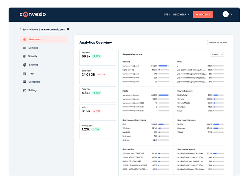Screen dimensions: 249x182
Task: Click the Convesio logo
Action: pyautogui.click(x=33, y=14)
